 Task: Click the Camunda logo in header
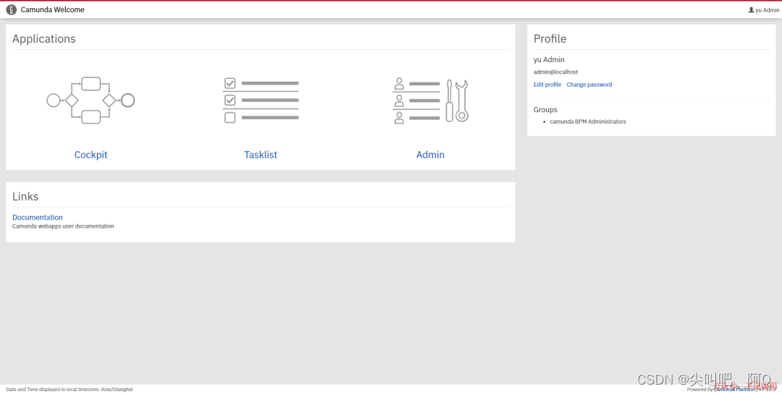click(12, 9)
